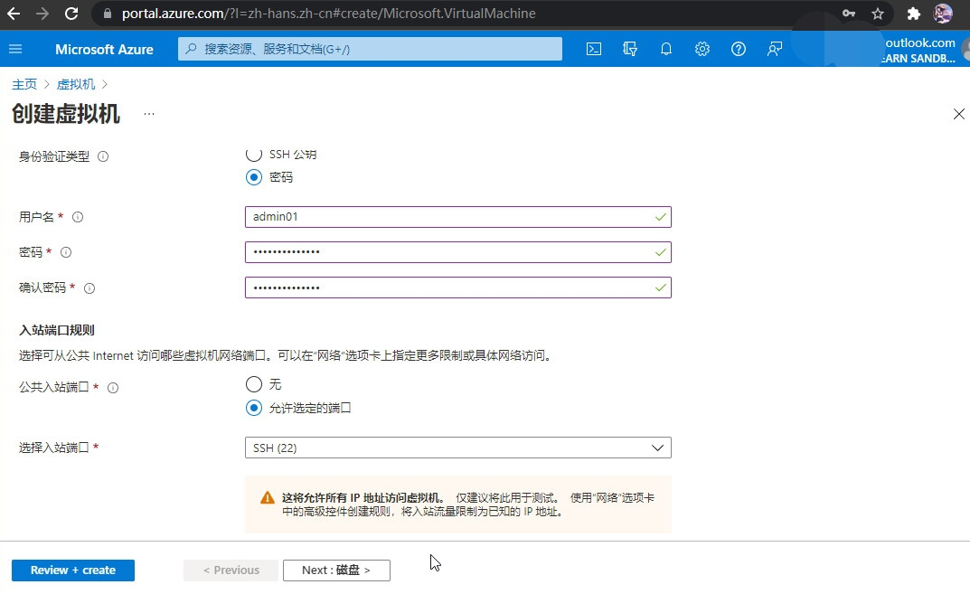
Task: Go back using the Previous button
Action: coord(231,570)
